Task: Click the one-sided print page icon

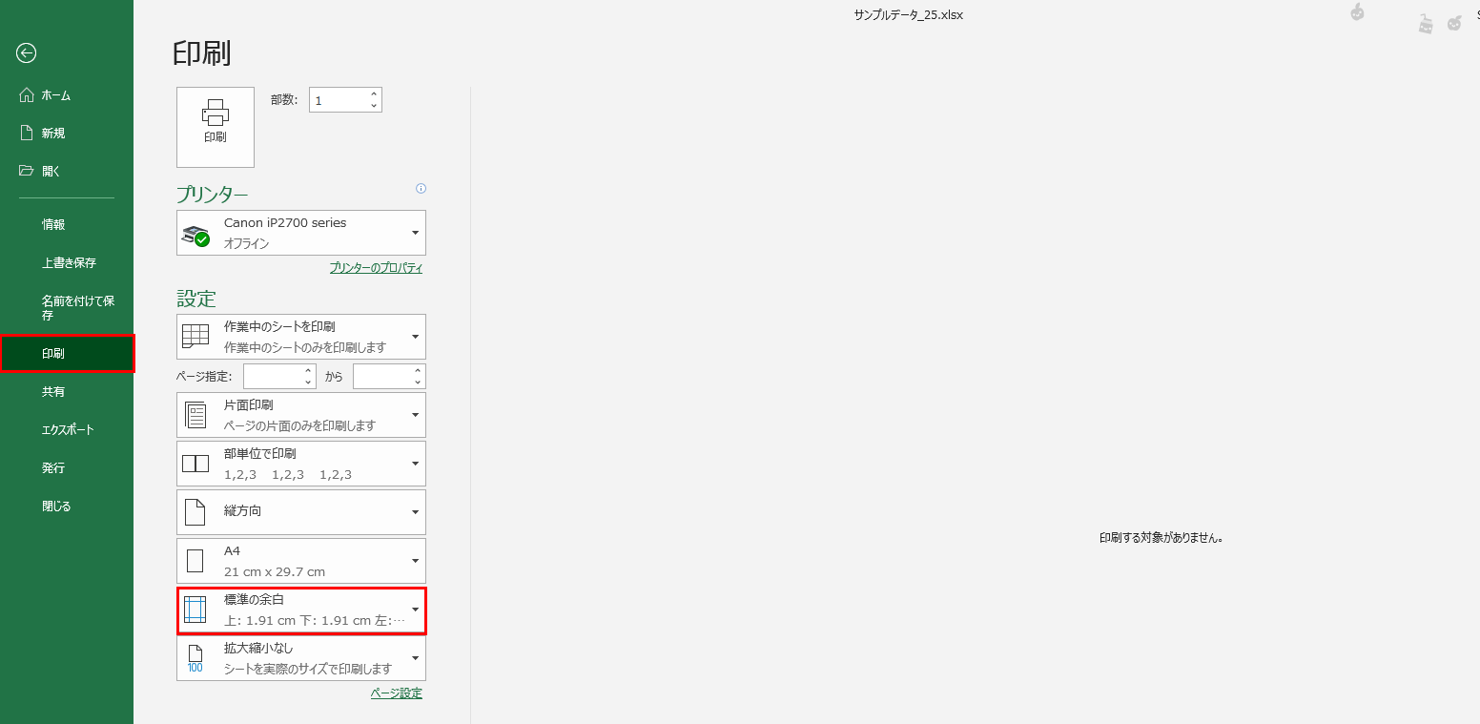Action: pos(195,415)
